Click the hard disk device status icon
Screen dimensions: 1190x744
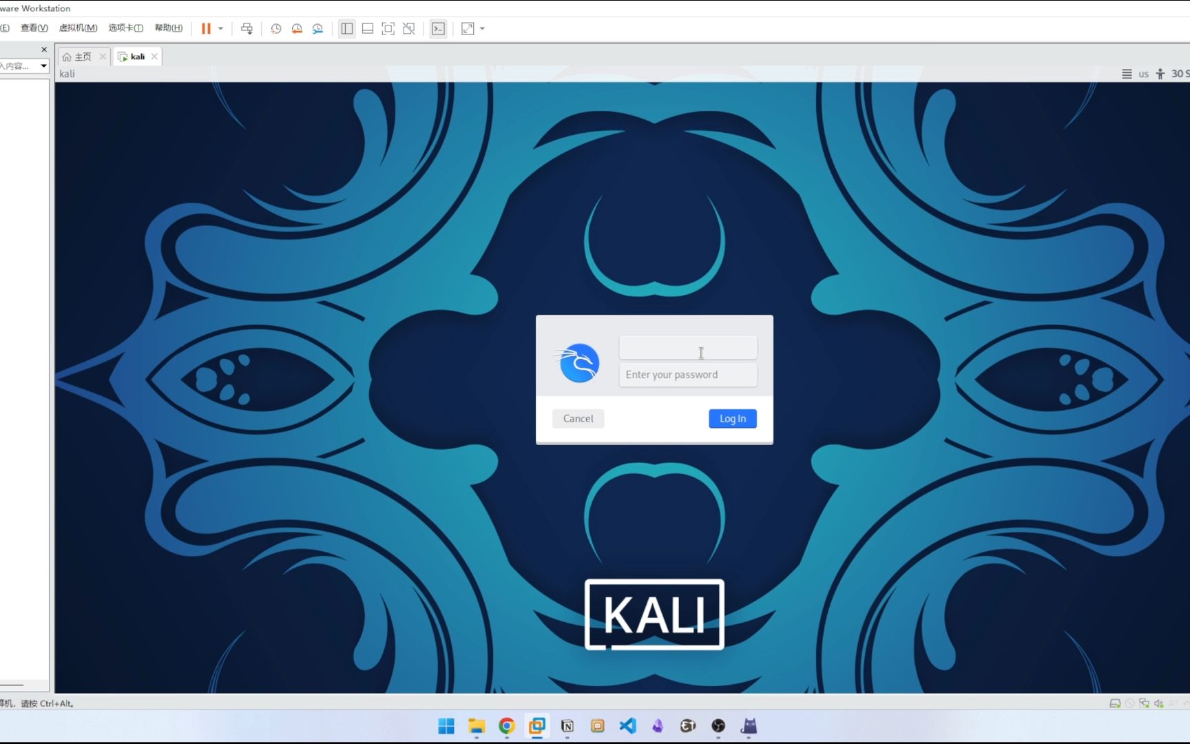[x=1115, y=703]
